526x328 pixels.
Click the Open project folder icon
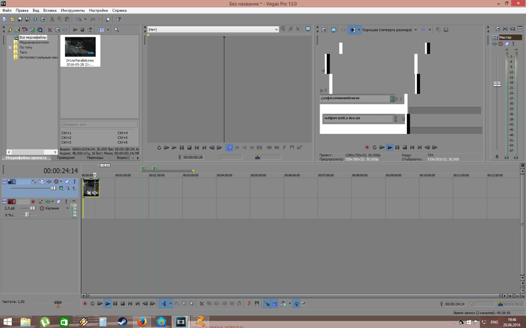click(12, 20)
